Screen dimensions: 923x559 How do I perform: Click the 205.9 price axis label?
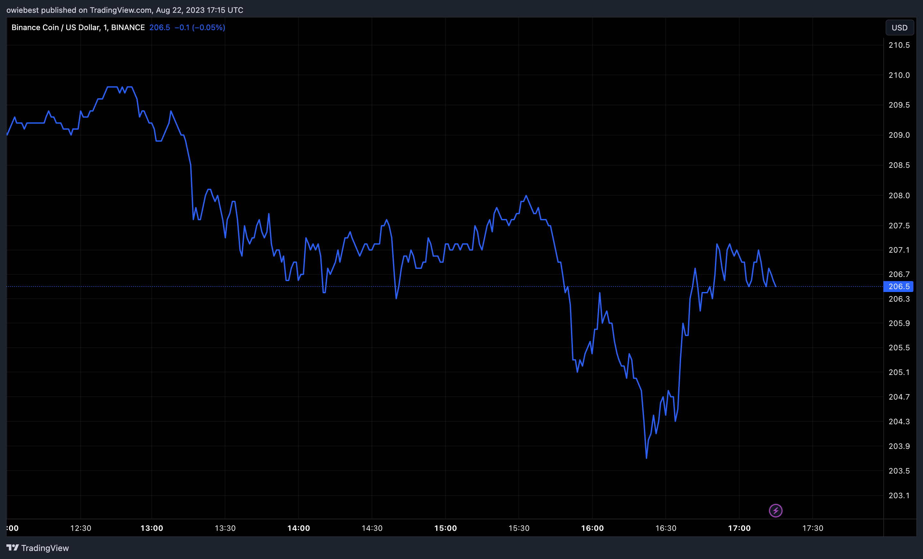[899, 323]
